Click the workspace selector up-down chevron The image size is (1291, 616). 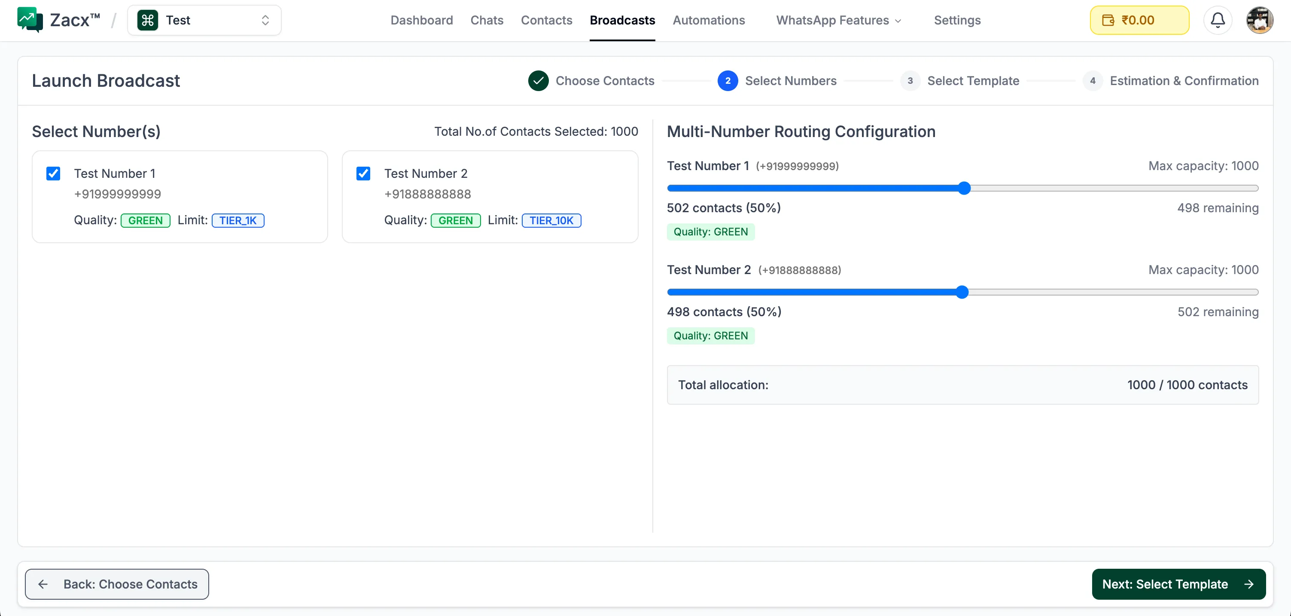tap(265, 20)
